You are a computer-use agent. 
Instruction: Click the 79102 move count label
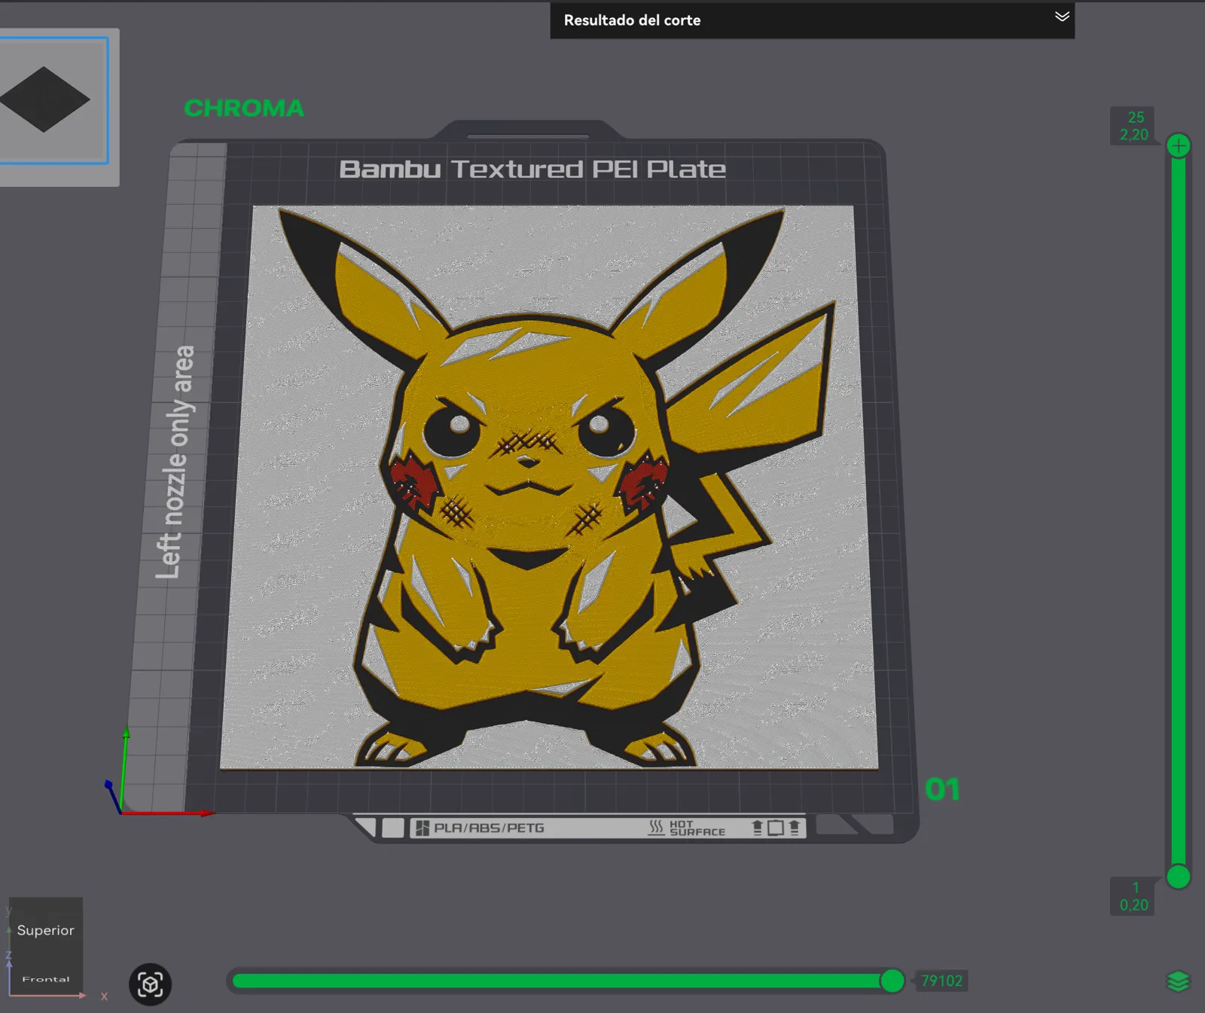click(941, 981)
